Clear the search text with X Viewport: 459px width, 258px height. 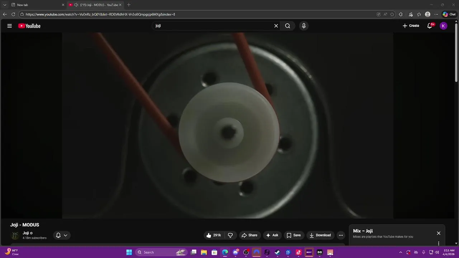(x=276, y=26)
